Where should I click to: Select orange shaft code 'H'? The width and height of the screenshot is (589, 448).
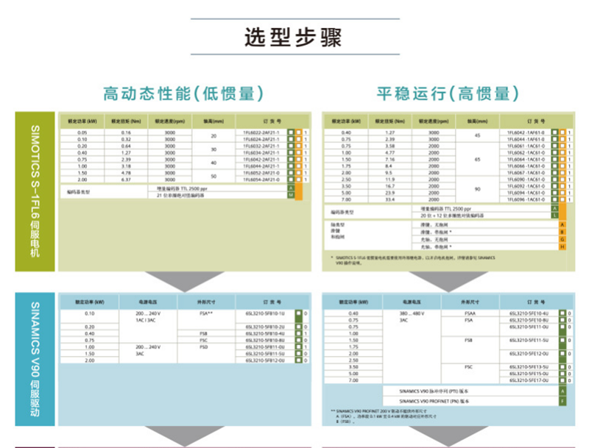(x=562, y=247)
